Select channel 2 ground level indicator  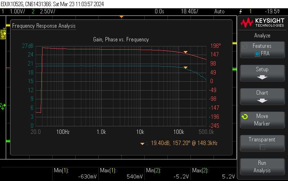[3, 106]
